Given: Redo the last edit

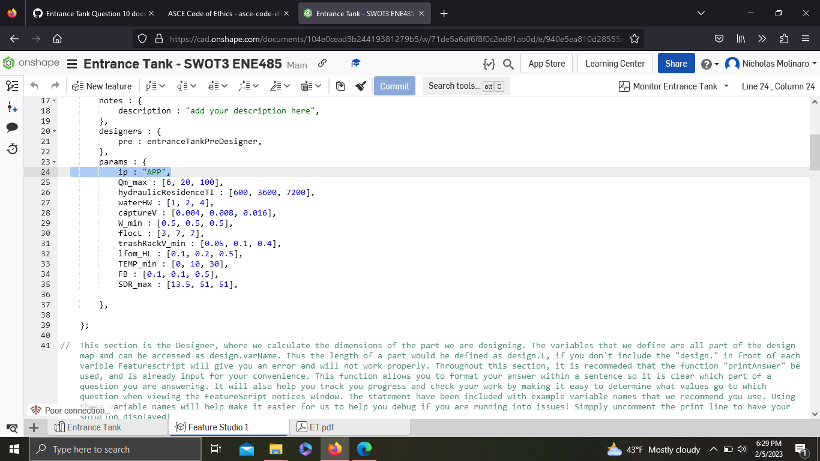Looking at the screenshot, I should coord(53,86).
